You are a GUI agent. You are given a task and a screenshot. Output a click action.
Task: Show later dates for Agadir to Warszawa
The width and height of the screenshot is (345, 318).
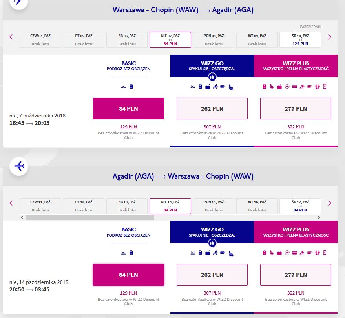pyautogui.click(x=329, y=203)
